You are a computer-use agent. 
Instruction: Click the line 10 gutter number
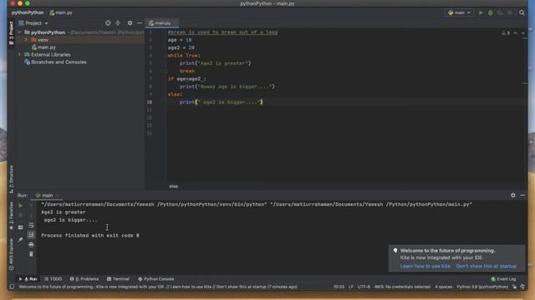[150, 102]
